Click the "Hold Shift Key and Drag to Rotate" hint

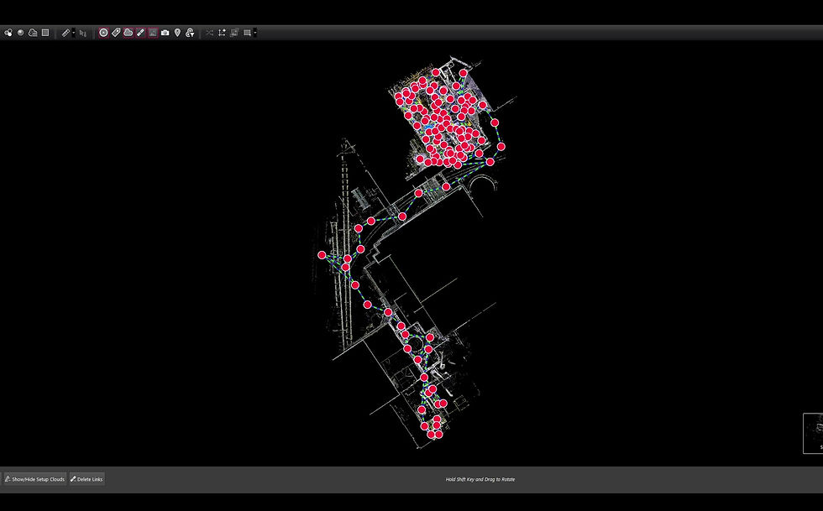point(480,479)
